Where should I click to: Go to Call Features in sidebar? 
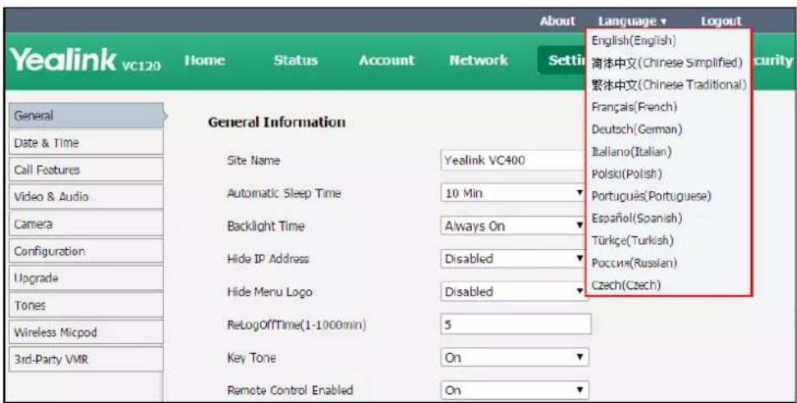click(x=86, y=170)
